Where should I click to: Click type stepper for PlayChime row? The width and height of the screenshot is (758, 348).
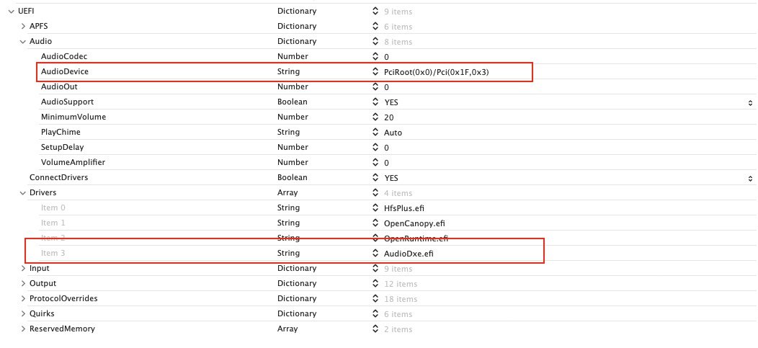point(375,133)
